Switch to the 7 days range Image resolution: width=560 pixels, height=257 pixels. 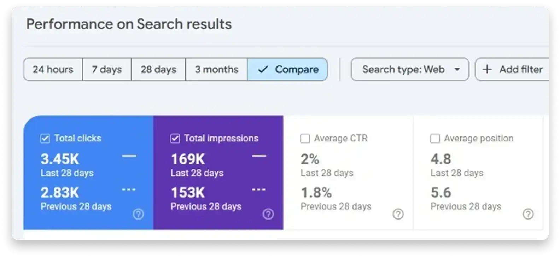107,69
